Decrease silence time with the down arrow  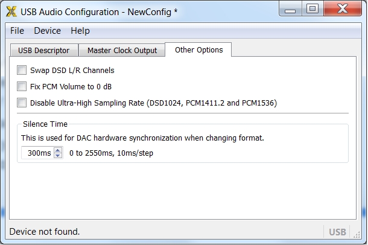point(58,156)
